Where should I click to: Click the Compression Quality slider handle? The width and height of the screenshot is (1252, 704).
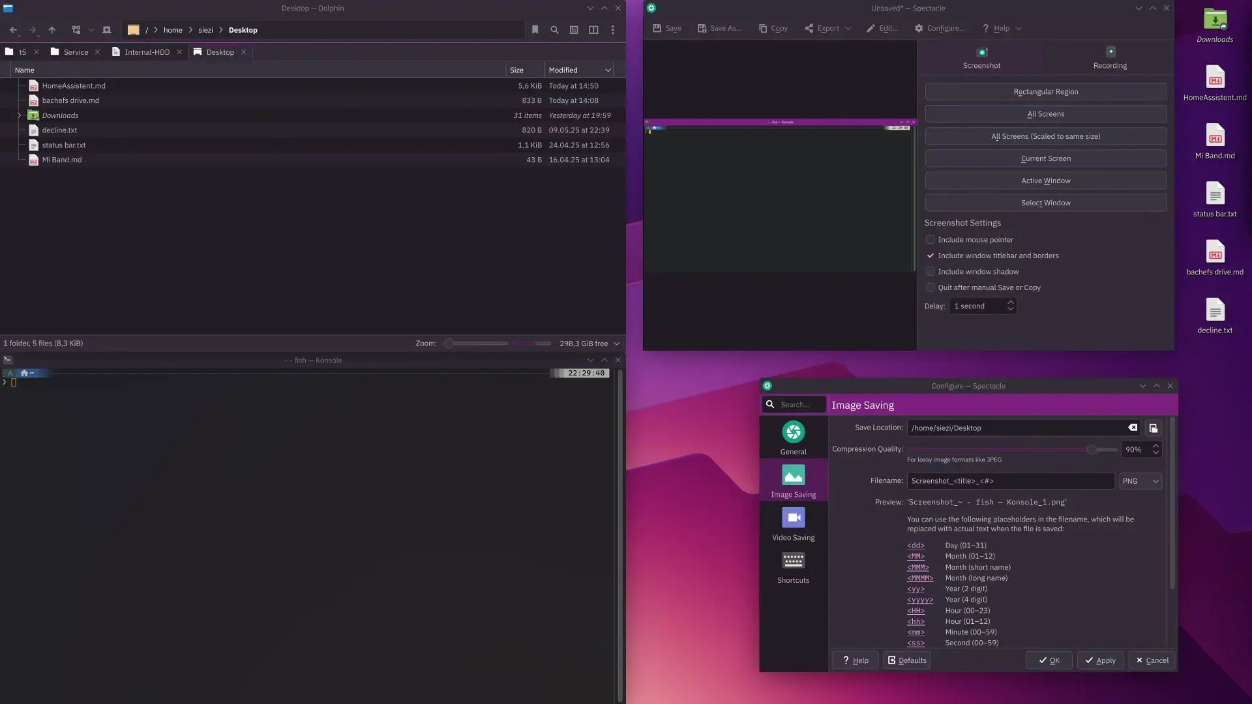coord(1092,449)
